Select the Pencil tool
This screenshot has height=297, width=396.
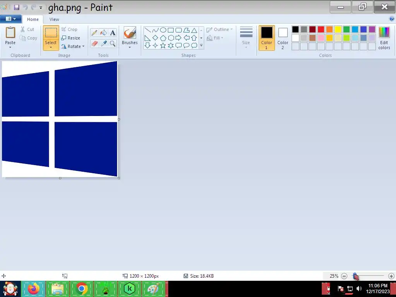pyautogui.click(x=94, y=32)
